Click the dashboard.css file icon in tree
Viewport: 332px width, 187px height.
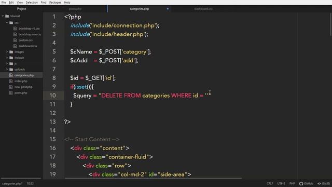pos(15,46)
